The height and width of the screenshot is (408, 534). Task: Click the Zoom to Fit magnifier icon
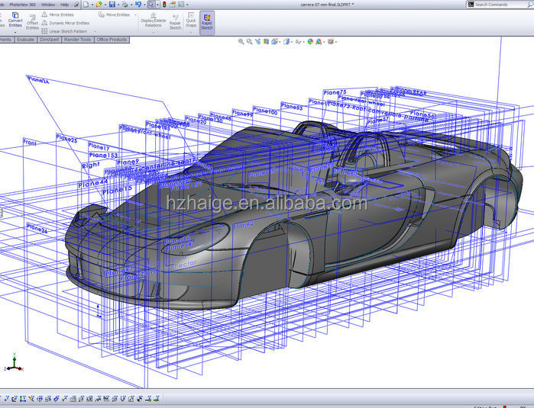(x=241, y=42)
